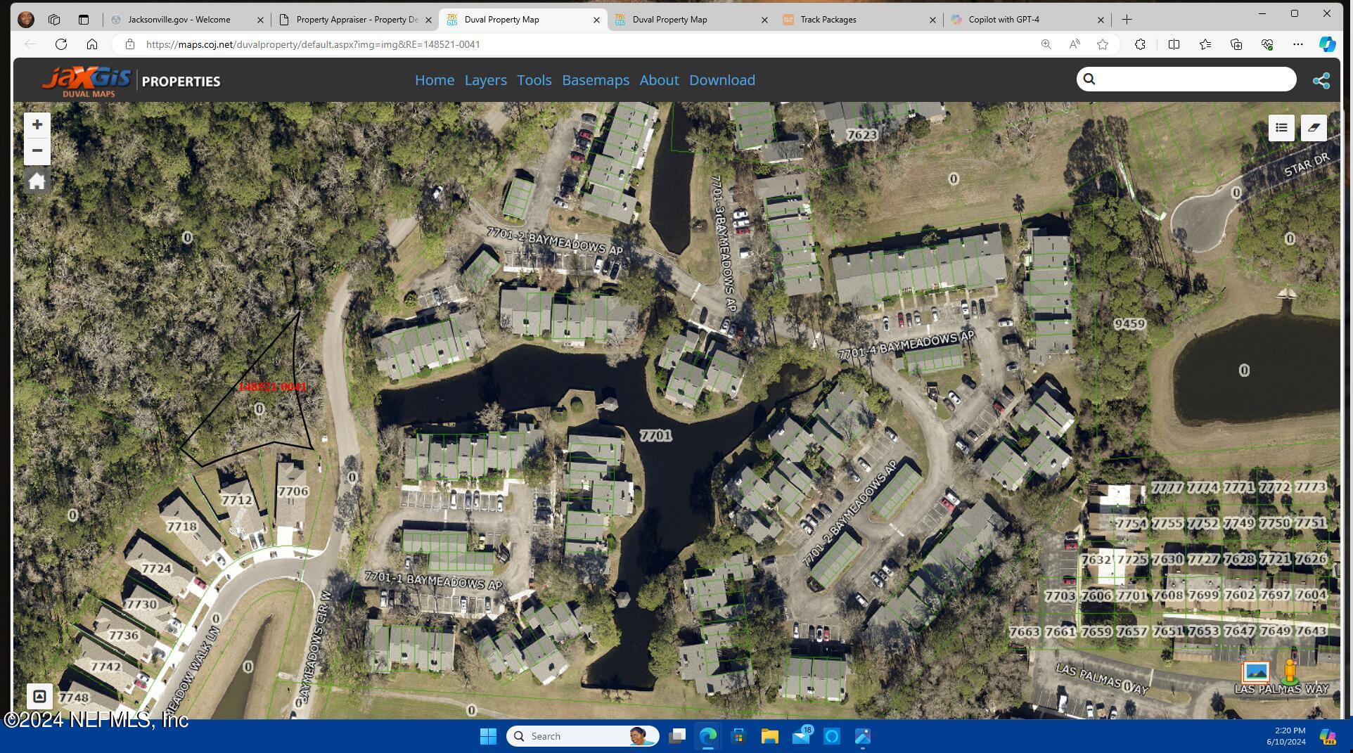Click the zoom in plus icon
Screen dimensions: 1353x753
click(37, 124)
